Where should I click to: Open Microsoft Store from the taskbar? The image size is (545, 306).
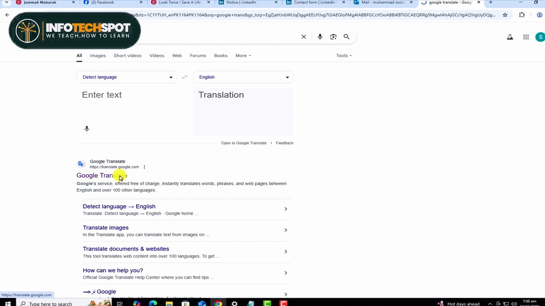(x=185, y=303)
